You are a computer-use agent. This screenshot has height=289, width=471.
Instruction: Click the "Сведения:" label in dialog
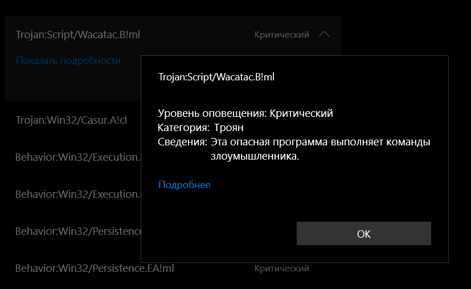(x=182, y=141)
